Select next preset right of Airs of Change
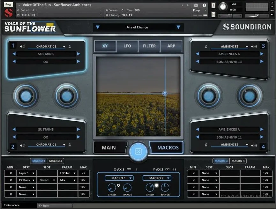The height and width of the screenshot is (209, 276). pyautogui.click(x=178, y=27)
